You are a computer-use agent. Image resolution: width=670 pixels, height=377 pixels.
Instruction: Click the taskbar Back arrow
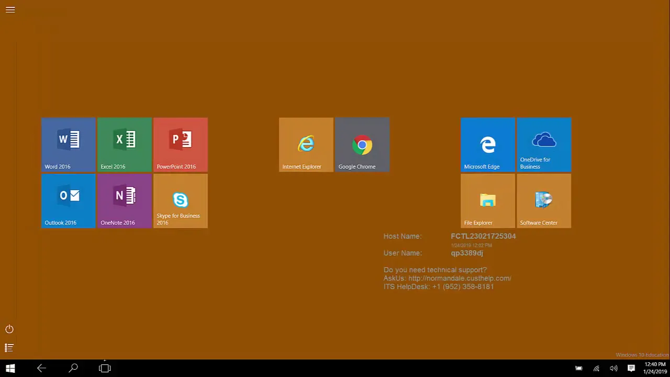point(41,368)
